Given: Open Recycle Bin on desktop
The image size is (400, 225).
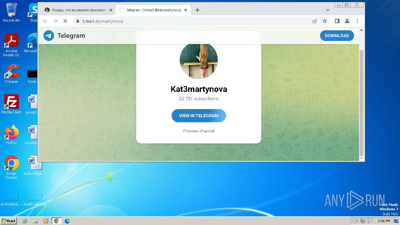Looking at the screenshot, I should pos(11,12).
